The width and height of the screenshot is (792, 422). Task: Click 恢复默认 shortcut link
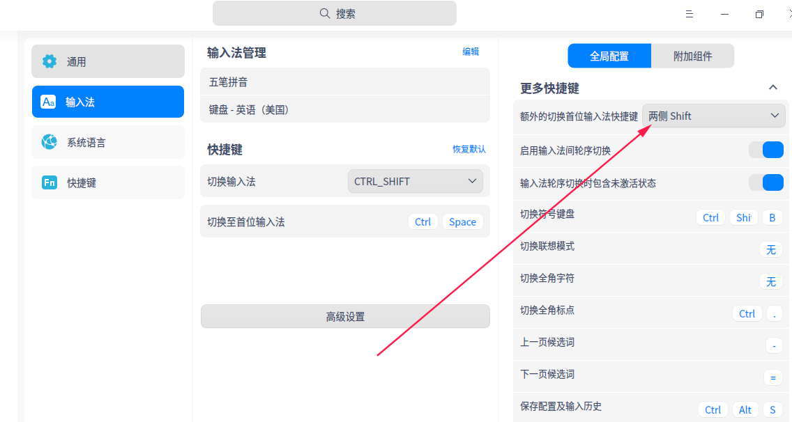tap(469, 149)
